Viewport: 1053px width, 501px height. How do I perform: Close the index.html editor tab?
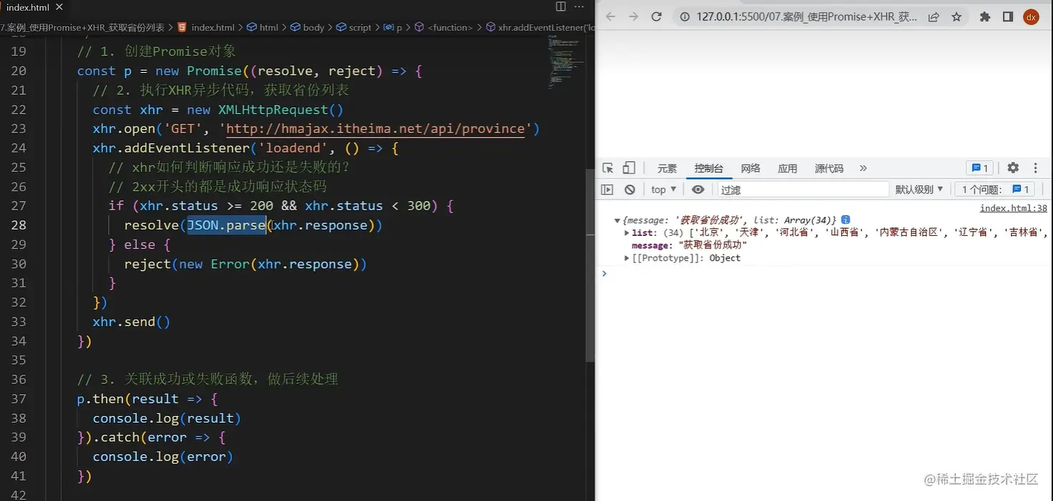[x=58, y=7]
